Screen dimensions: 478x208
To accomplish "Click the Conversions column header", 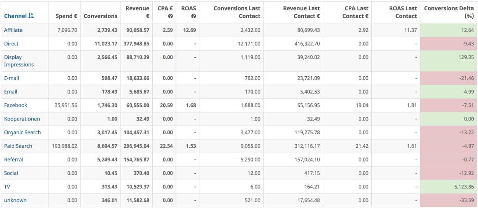I will click(x=100, y=16).
